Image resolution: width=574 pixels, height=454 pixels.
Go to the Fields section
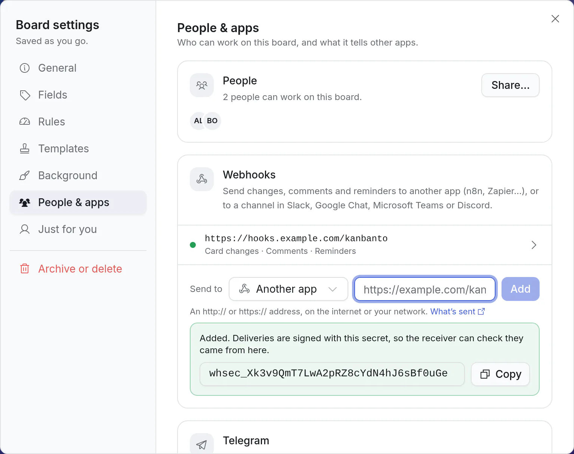(x=78, y=95)
